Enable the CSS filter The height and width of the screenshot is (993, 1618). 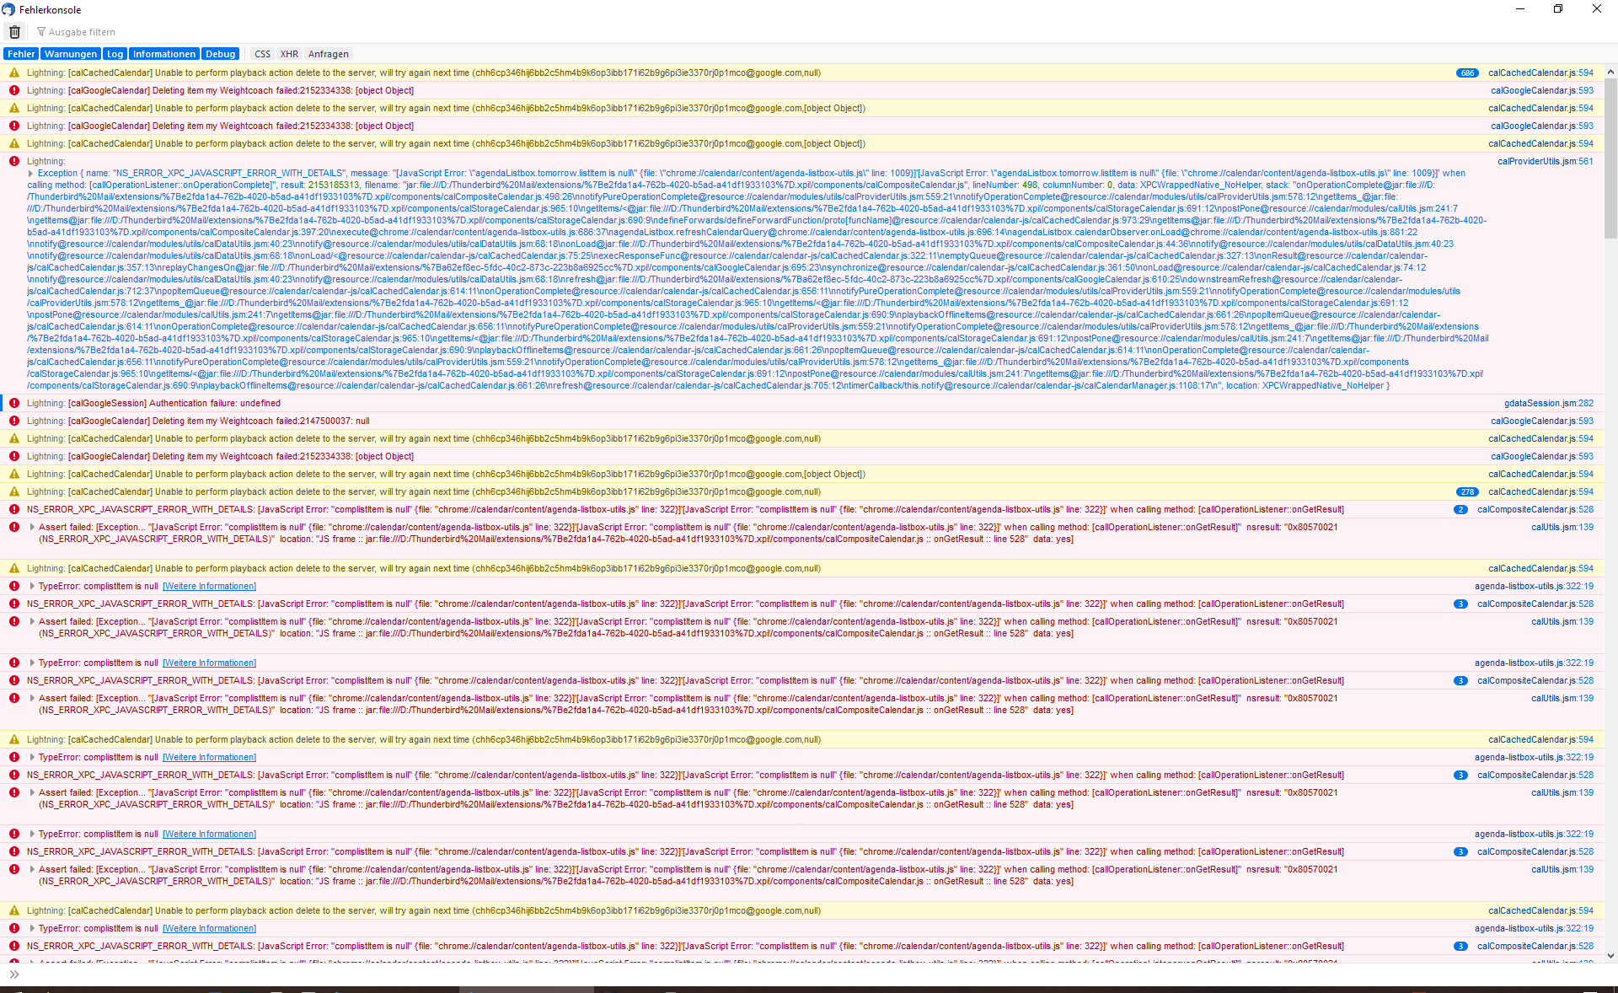point(262,54)
